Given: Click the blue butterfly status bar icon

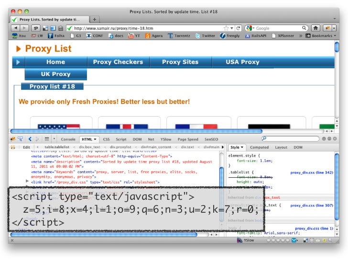Looking at the screenshot, I should click(x=294, y=240).
